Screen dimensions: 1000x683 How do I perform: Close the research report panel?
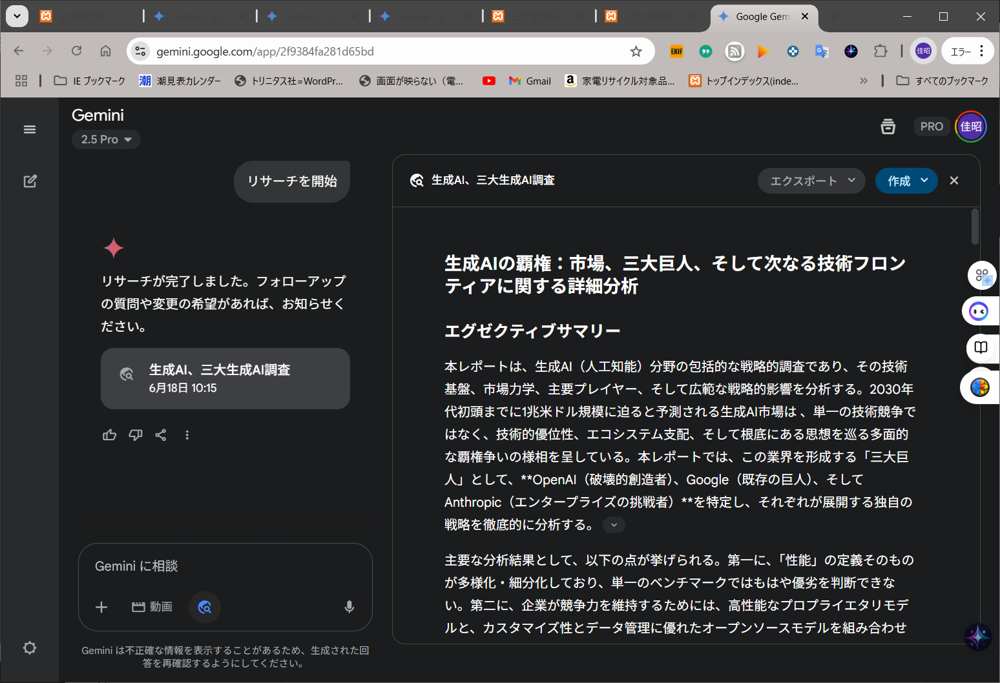pyautogui.click(x=954, y=181)
